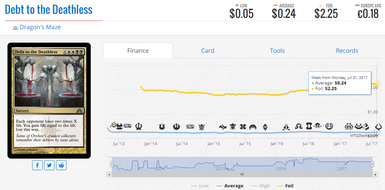
Task: Click the AVERAGE $0.24 price stat
Action: 283,12
